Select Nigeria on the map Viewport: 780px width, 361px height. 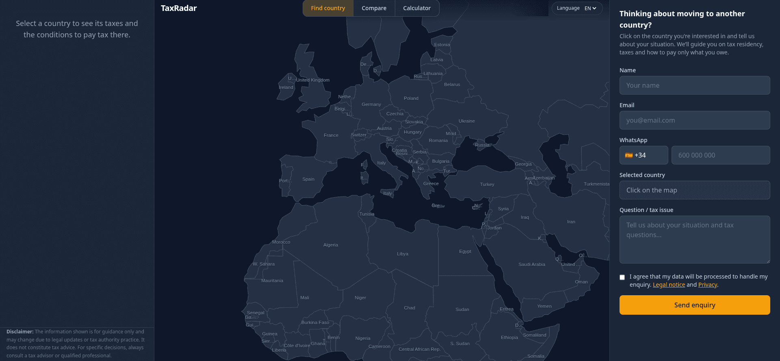[x=363, y=338]
